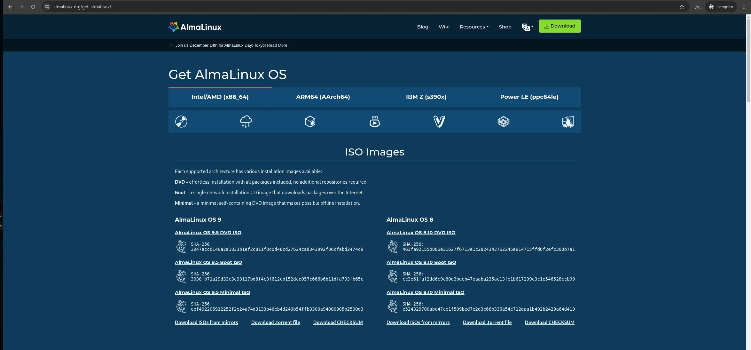Image resolution: width=751 pixels, height=350 pixels.
Task: Reload the page with the refresh icon
Action: tap(33, 7)
